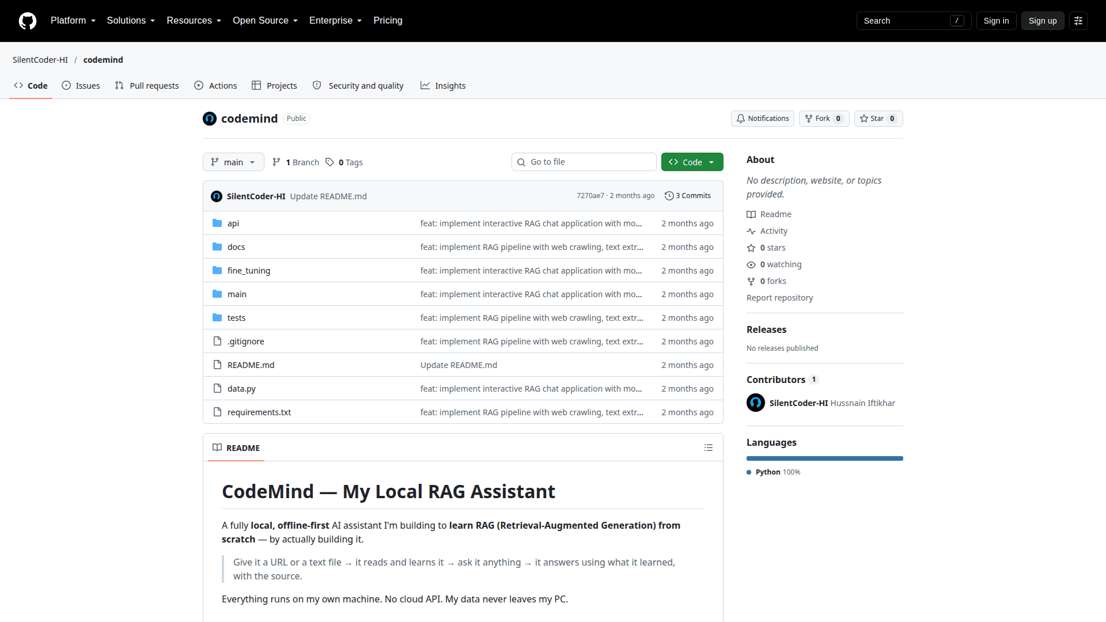Open SilentCoder-HI commit author avatar
The image size is (1106, 622).
tap(217, 196)
